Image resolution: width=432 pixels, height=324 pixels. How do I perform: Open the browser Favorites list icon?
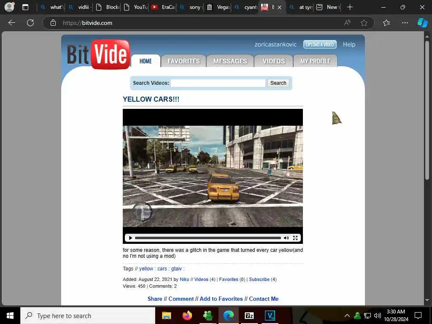[x=386, y=23]
